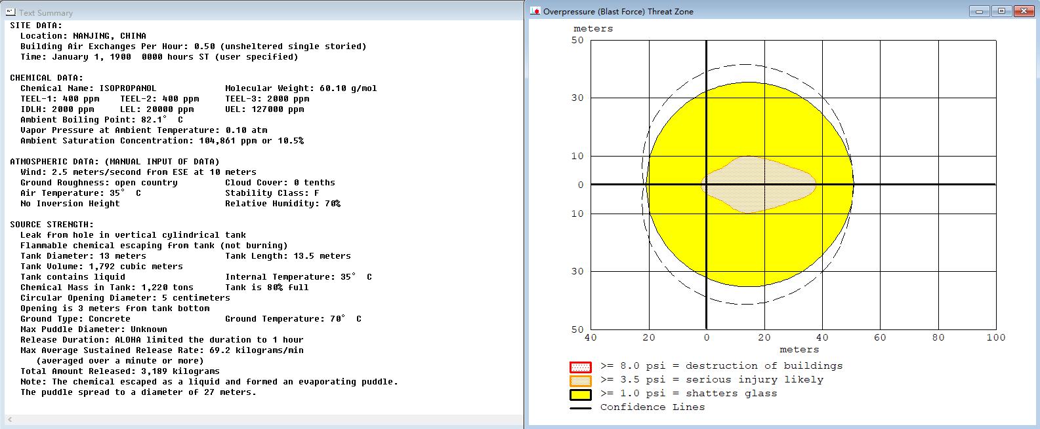Select the 'CHEMICAL DATA:' heading
Image resolution: width=1040 pixels, height=429 pixels.
pos(47,78)
